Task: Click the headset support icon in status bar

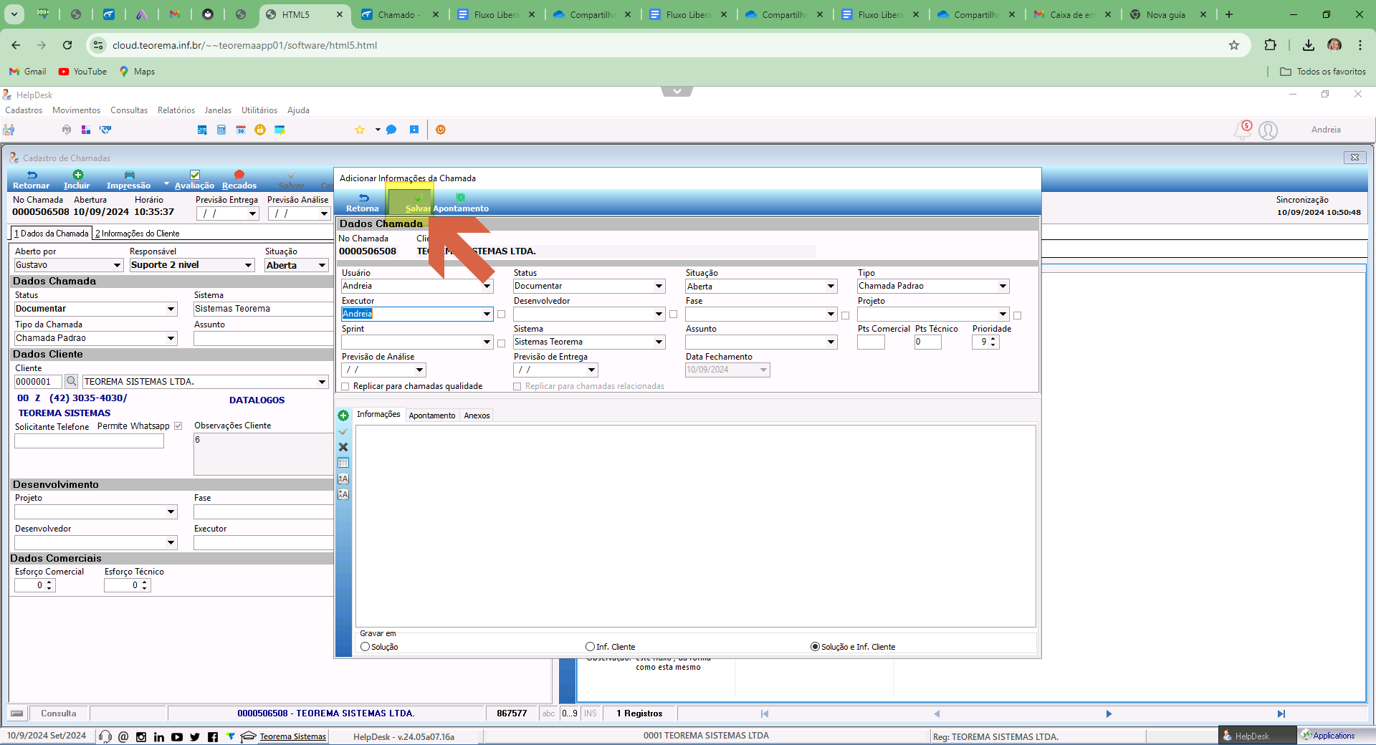Action: tap(105, 736)
